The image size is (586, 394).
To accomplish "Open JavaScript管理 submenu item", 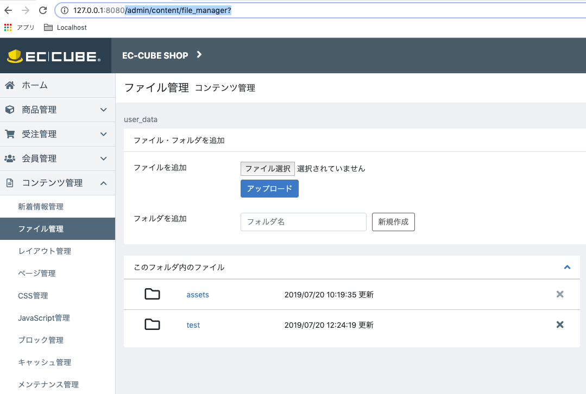I will [x=58, y=318].
